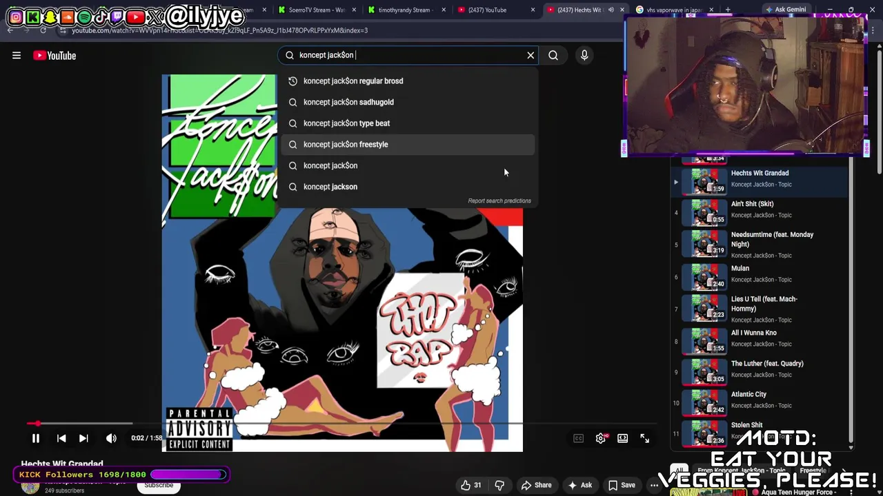The image size is (883, 496).
Task: Switch to theater mode
Action: [x=623, y=438]
